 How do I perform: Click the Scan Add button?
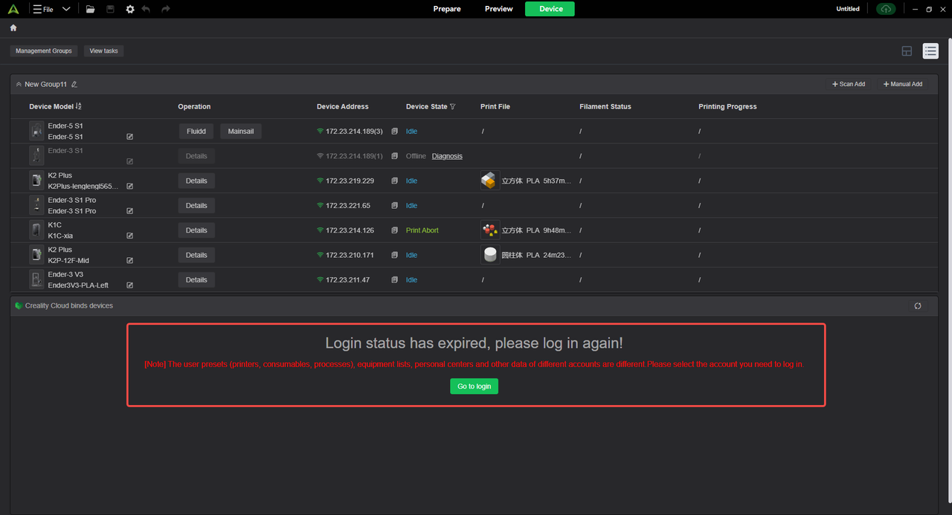849,84
